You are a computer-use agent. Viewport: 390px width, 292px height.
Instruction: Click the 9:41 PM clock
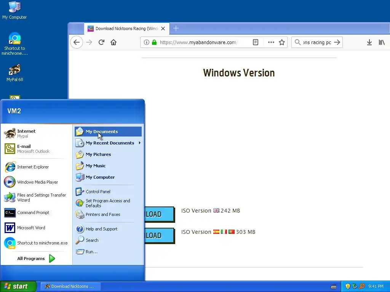coord(376,286)
